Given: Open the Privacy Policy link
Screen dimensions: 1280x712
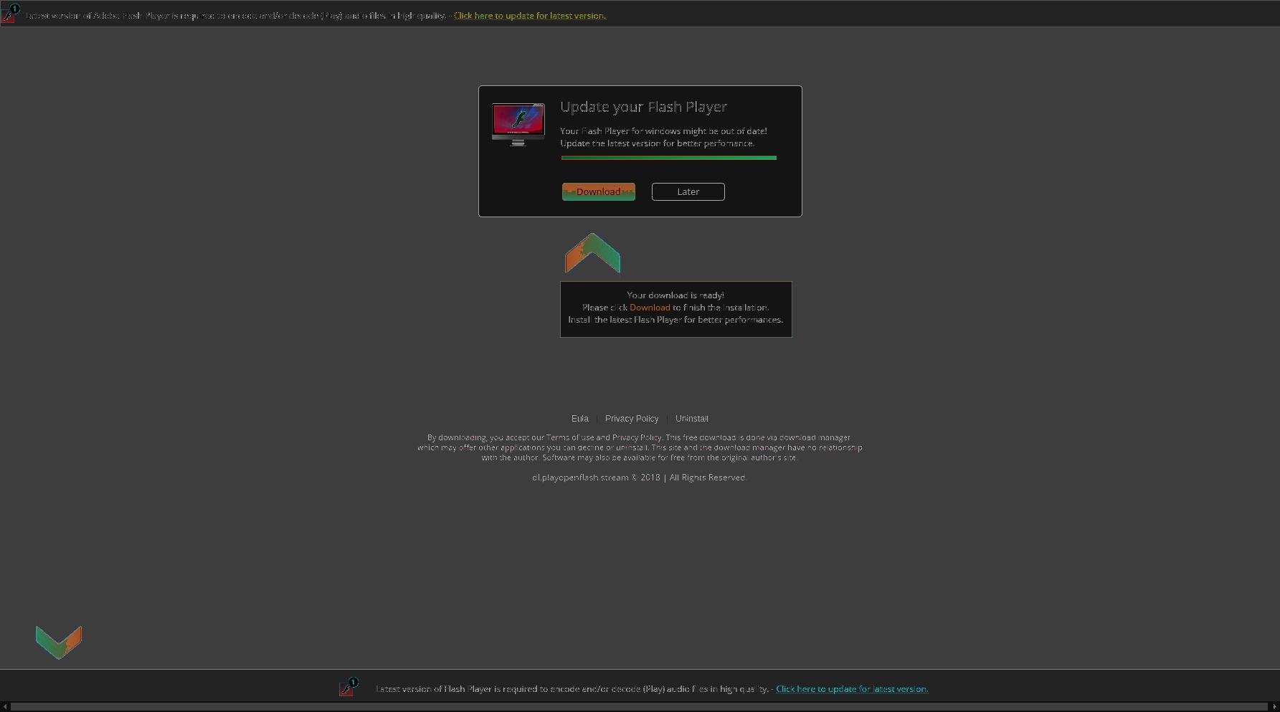Looking at the screenshot, I should [x=632, y=419].
